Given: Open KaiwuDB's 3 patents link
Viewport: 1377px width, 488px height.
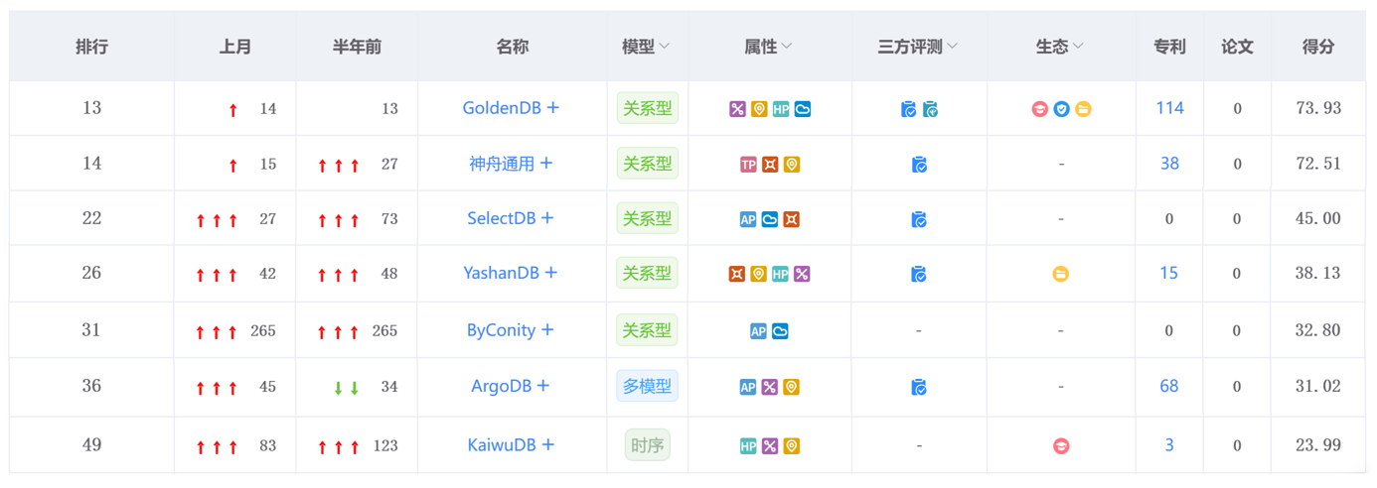Looking at the screenshot, I should tap(1169, 445).
